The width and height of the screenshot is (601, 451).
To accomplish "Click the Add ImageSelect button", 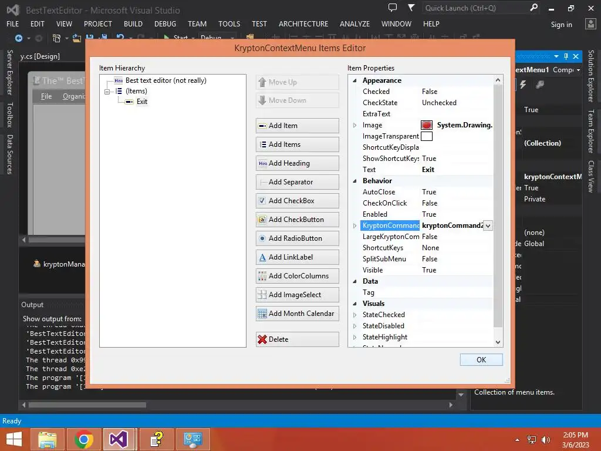I will [x=297, y=295].
